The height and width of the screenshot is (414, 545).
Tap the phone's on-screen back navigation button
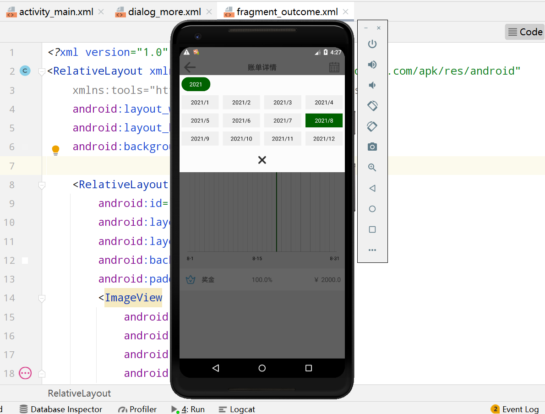coord(216,368)
